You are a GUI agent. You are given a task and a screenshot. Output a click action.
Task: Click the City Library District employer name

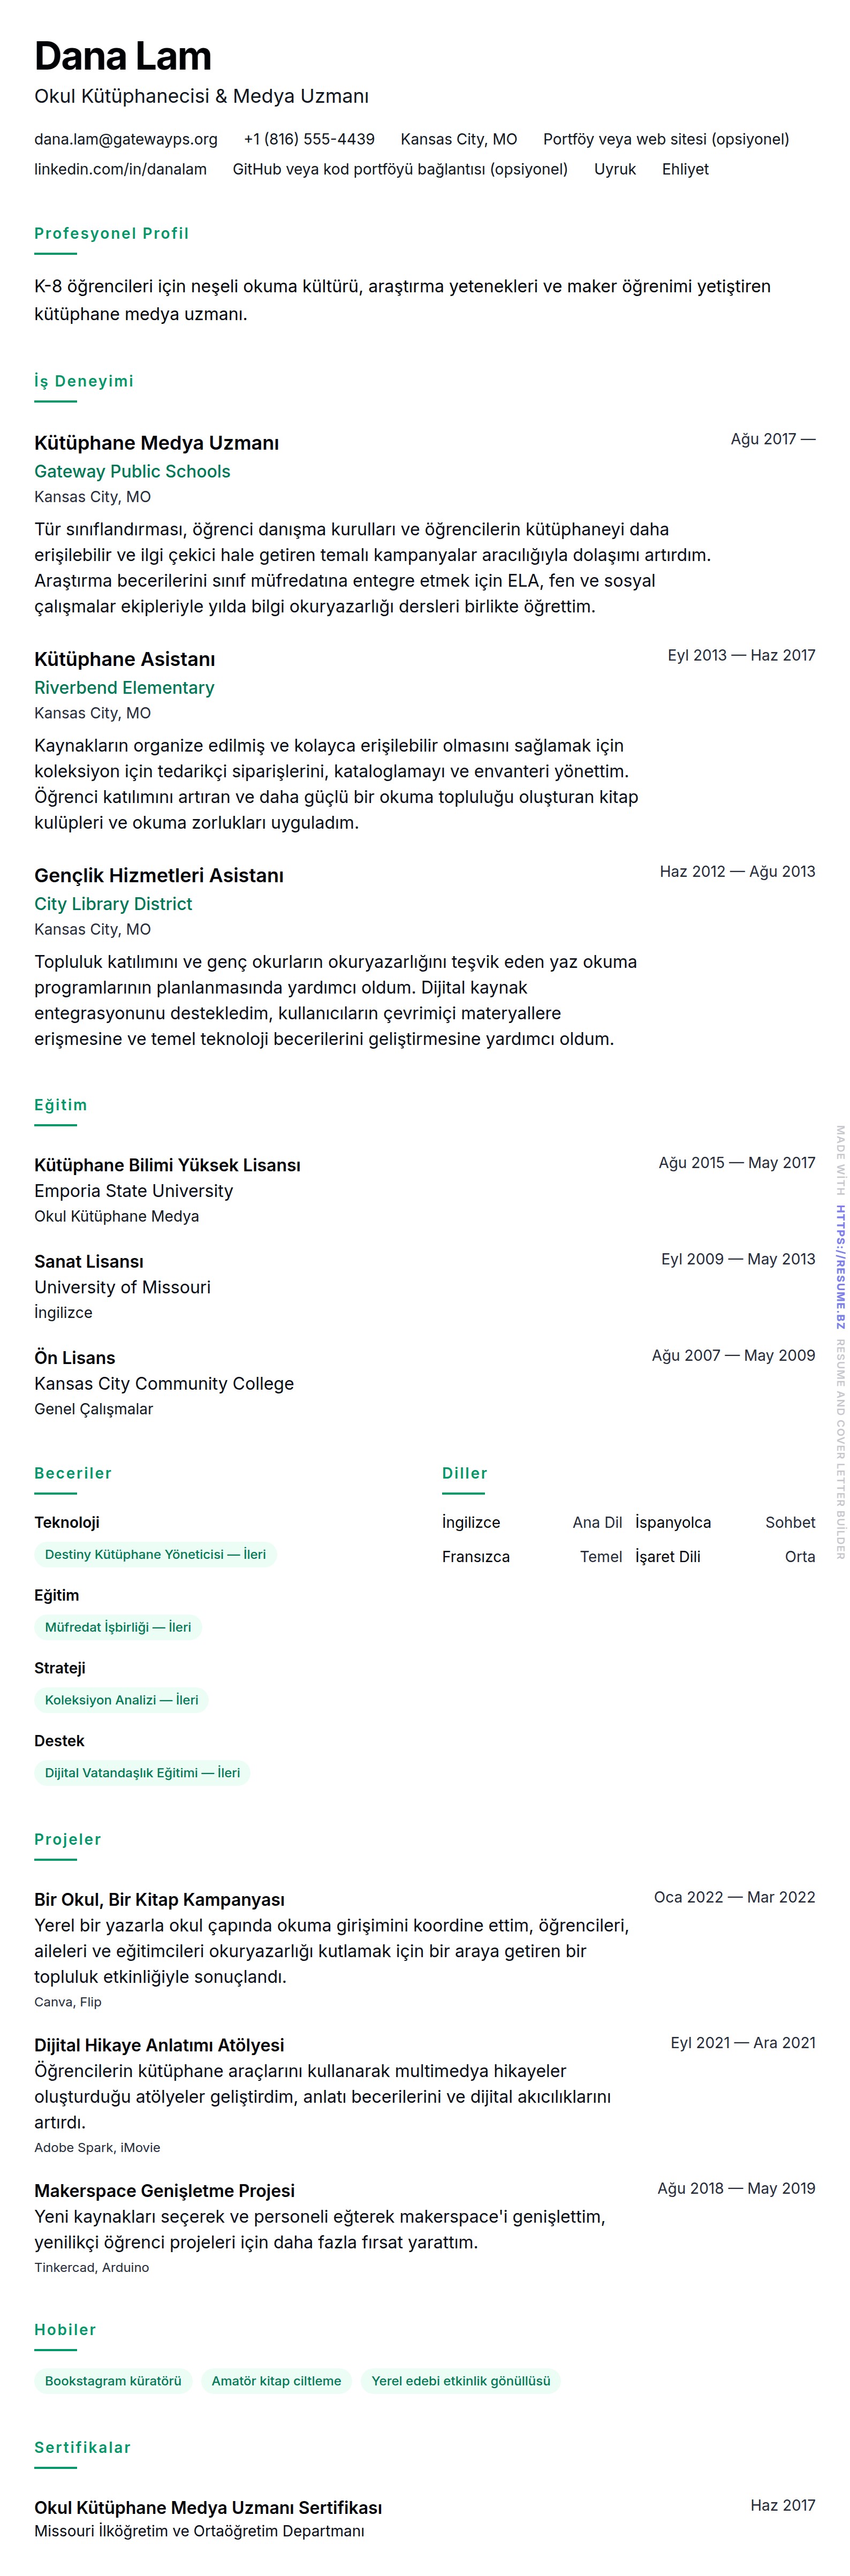[113, 903]
